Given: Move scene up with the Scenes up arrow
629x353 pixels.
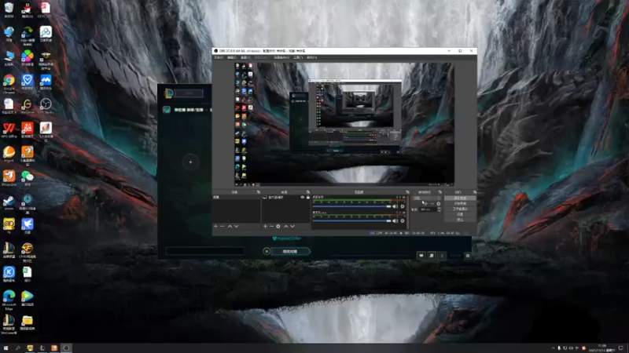Looking at the screenshot, I should [x=230, y=227].
